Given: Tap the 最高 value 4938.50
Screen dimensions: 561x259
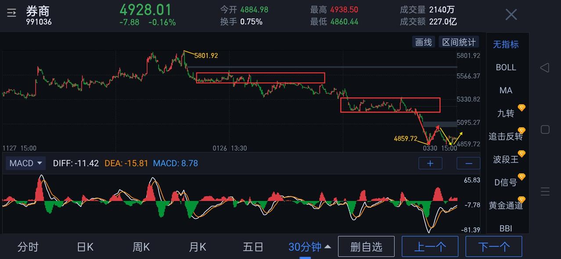Looking at the screenshot, I should pos(344,10).
